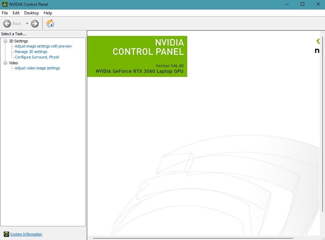Click the Select a Task... heading
The height and width of the screenshot is (240, 325).
click(x=14, y=34)
